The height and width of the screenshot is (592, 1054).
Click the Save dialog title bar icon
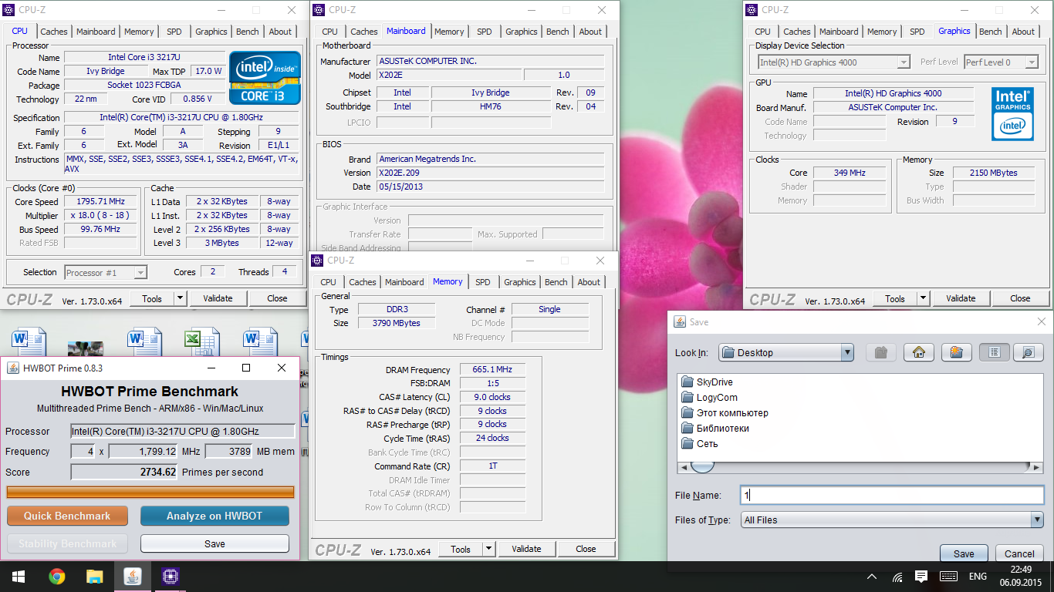680,322
